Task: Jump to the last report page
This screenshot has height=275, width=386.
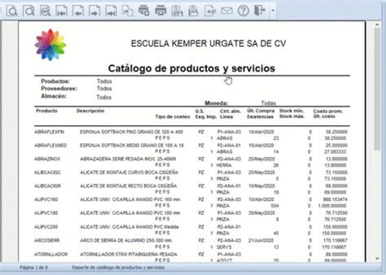Action: pos(111,10)
